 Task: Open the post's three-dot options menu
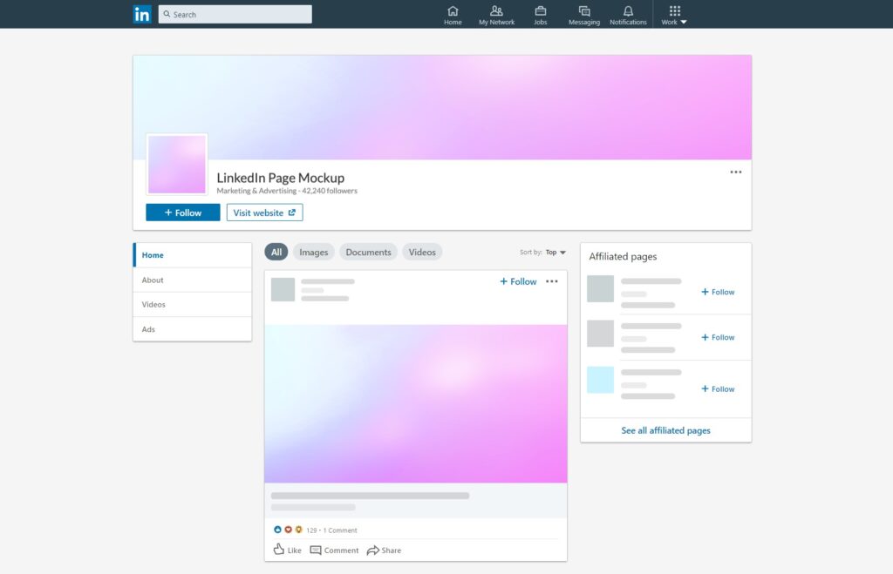(552, 281)
